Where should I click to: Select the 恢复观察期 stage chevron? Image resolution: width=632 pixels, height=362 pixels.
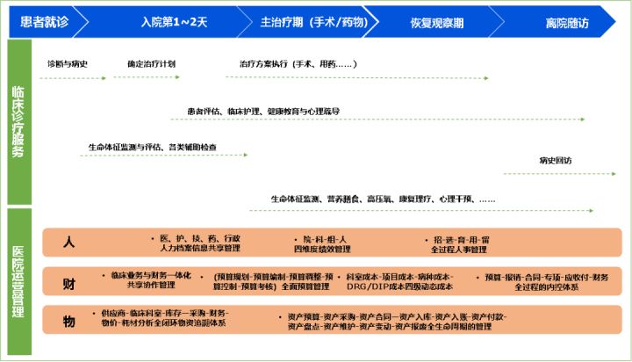coord(435,22)
